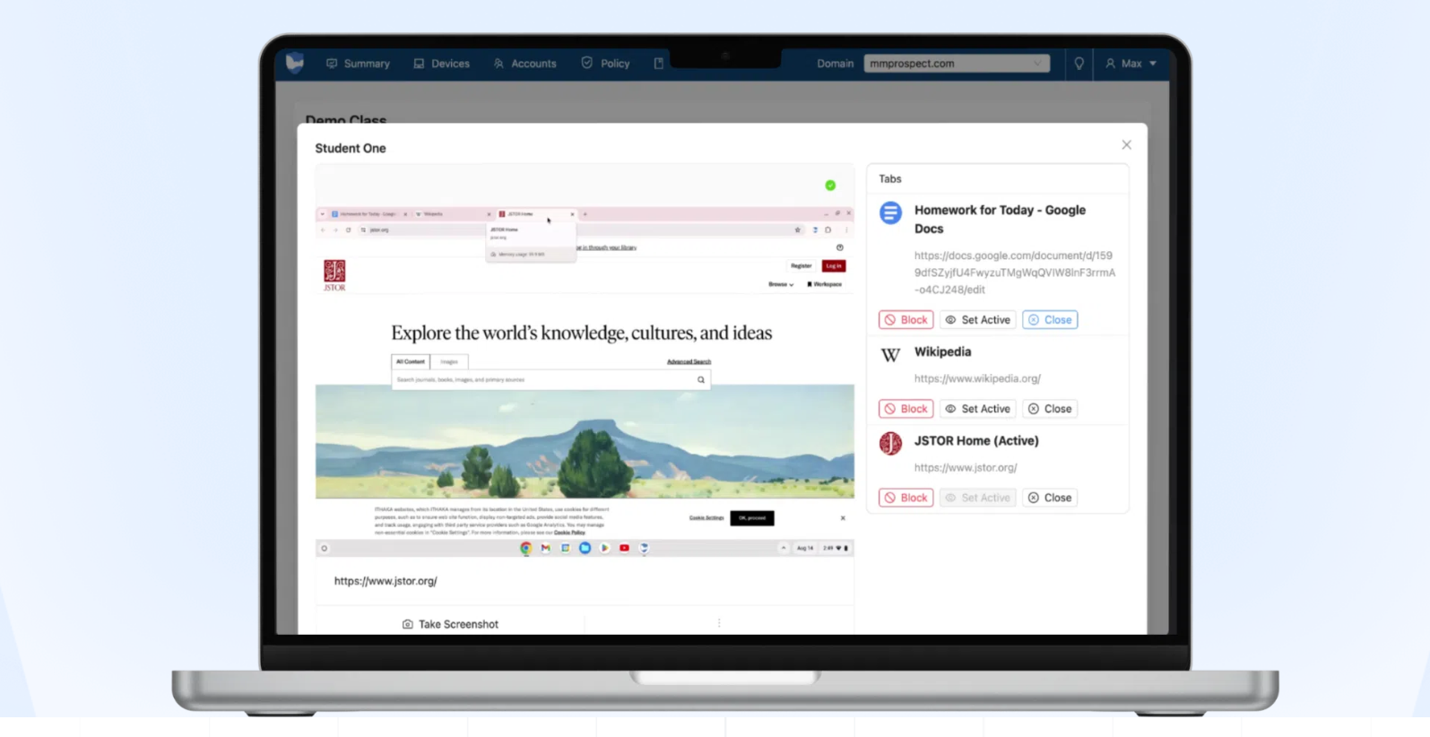
Task: Click the Google Docs icon in Tabs list
Action: tap(890, 212)
